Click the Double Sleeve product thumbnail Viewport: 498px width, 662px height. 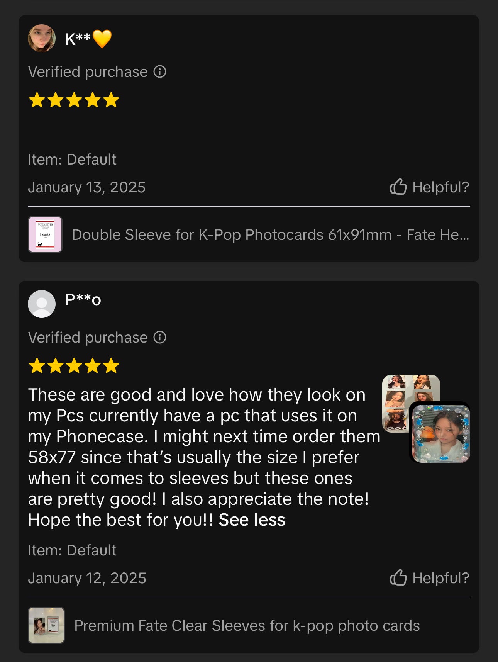[45, 234]
